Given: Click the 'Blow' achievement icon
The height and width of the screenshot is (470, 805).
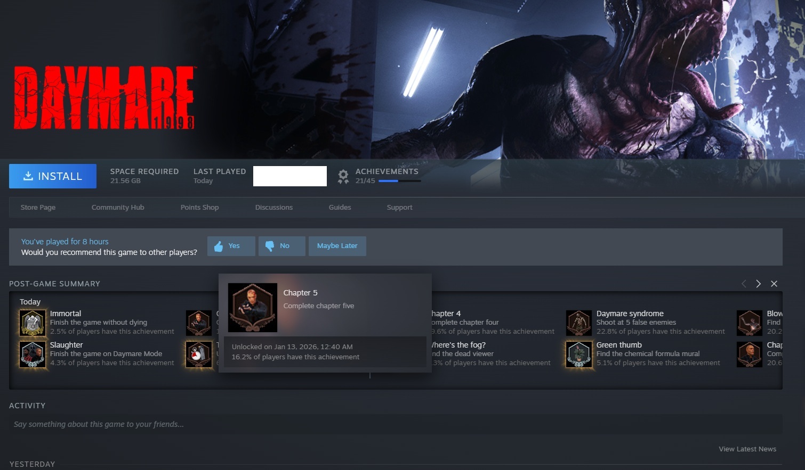Looking at the screenshot, I should click(750, 323).
